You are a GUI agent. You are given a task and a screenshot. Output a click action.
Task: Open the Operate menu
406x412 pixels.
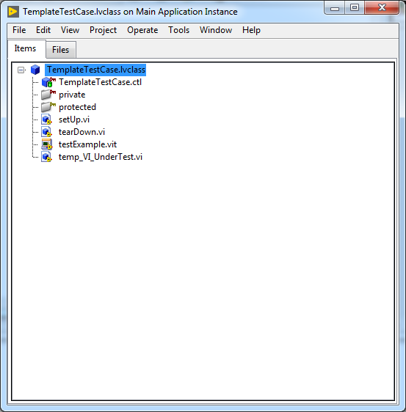[x=142, y=30]
